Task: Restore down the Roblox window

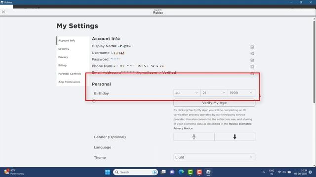Action: [x=301, y=2]
